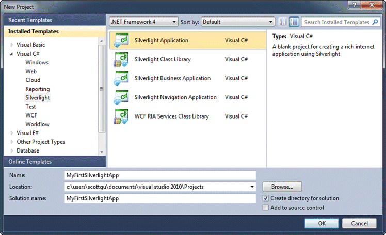Open the Location path dropdown arrow
386x235 pixels.
(x=252, y=187)
